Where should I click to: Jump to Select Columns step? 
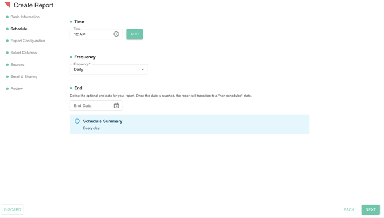click(23, 53)
